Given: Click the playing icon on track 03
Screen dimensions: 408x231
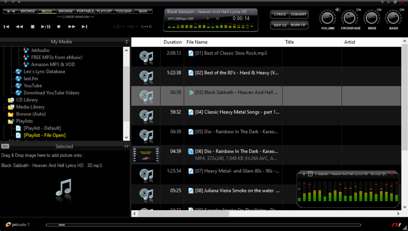Looking at the screenshot, I should click(x=191, y=93).
